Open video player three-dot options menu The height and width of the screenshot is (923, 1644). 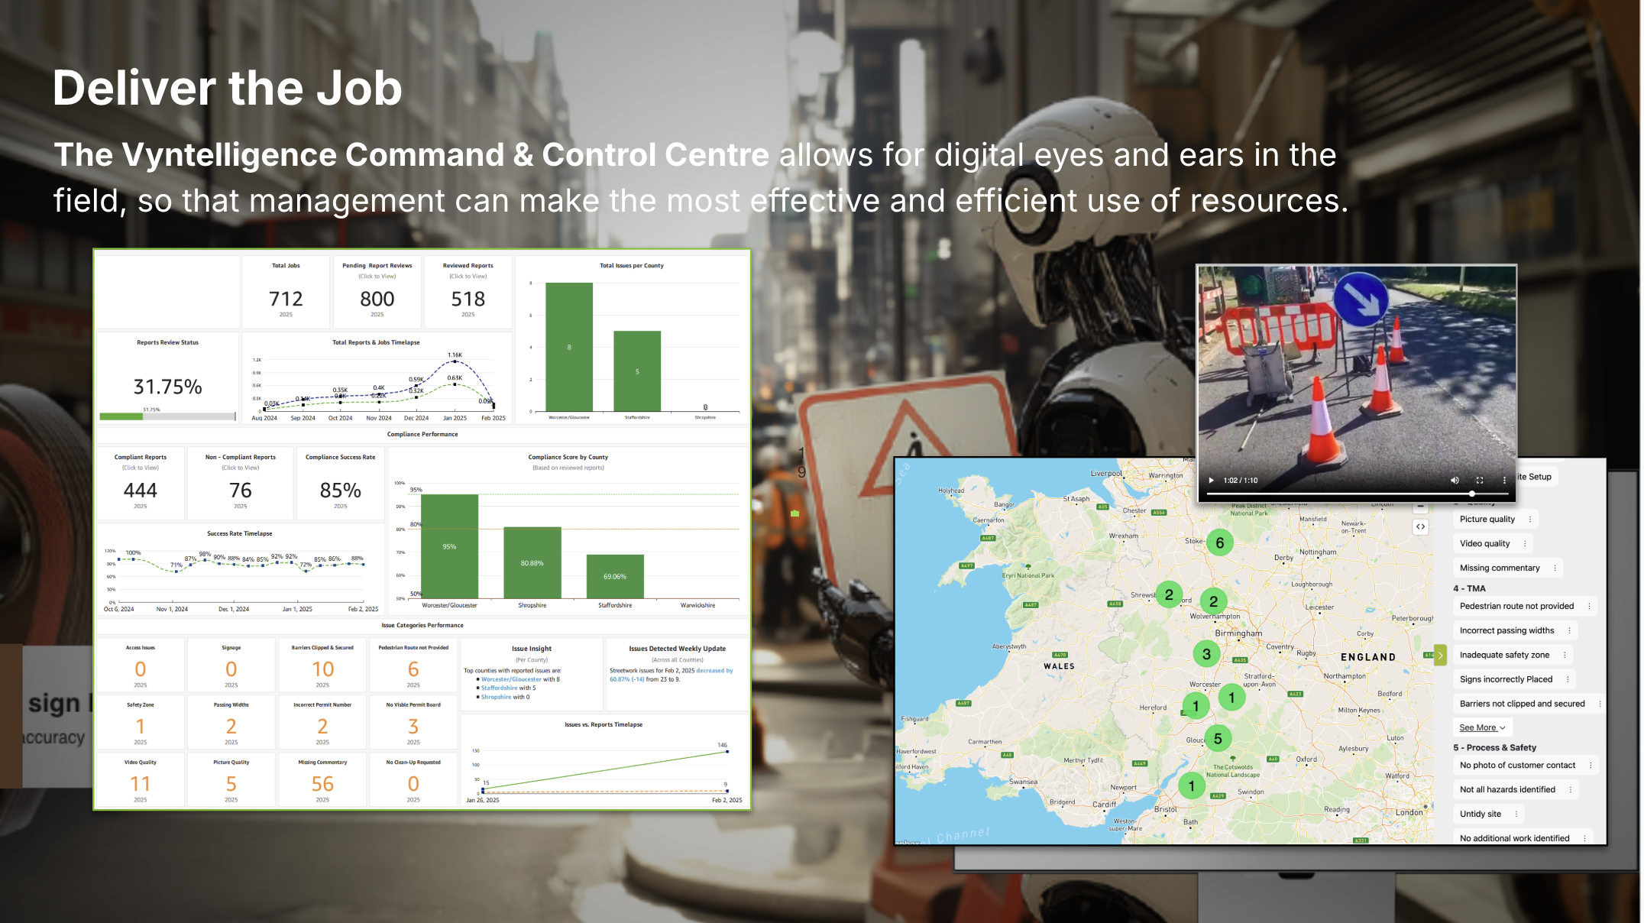click(1504, 480)
